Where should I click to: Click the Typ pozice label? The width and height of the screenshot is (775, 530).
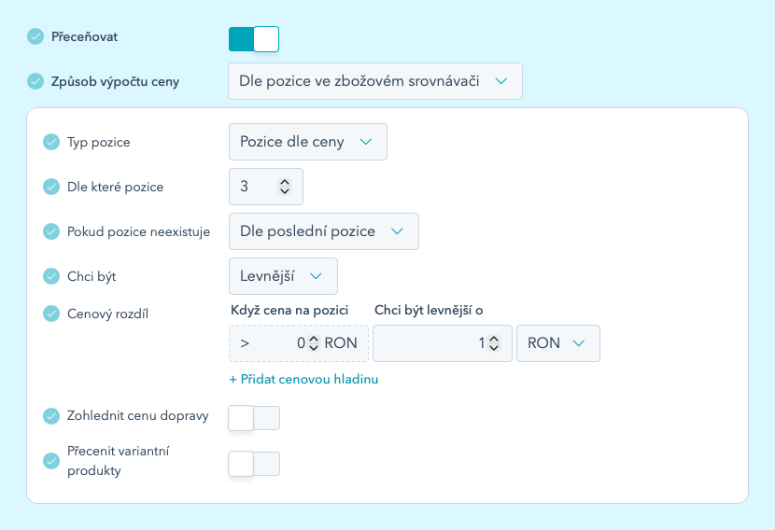[x=99, y=142]
